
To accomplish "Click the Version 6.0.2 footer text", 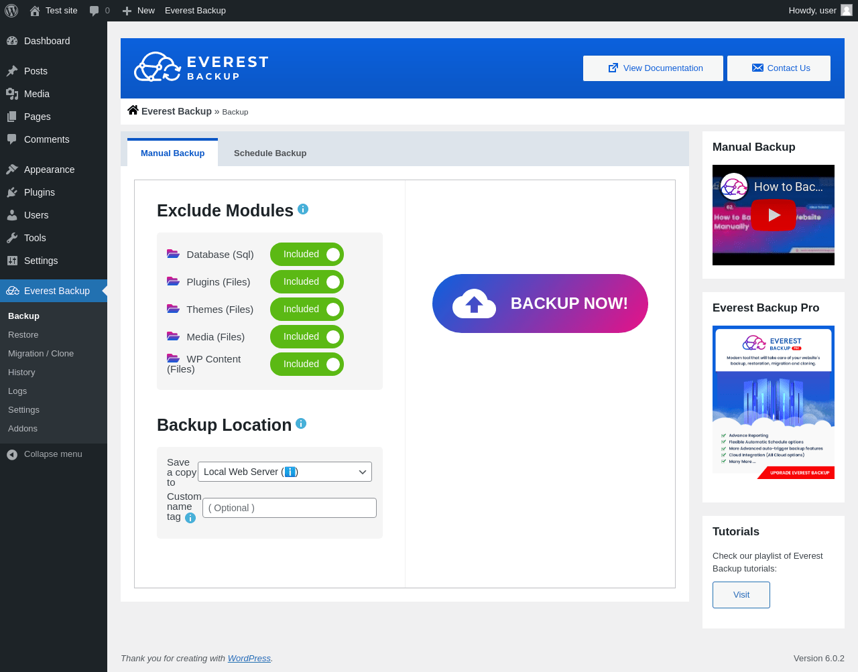I will (x=819, y=659).
